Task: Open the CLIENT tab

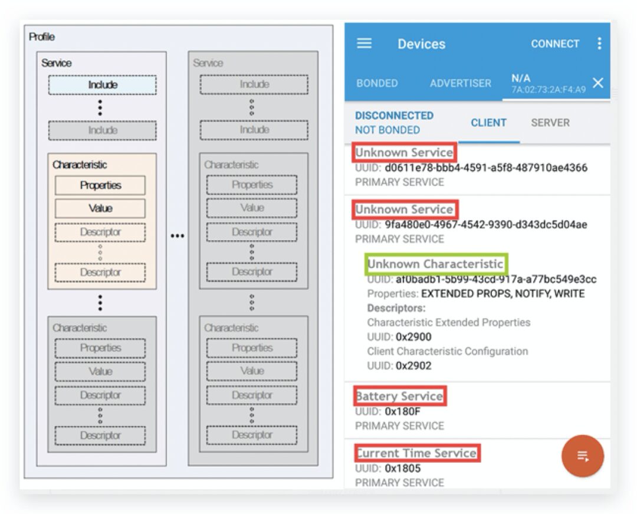Action: (x=488, y=123)
